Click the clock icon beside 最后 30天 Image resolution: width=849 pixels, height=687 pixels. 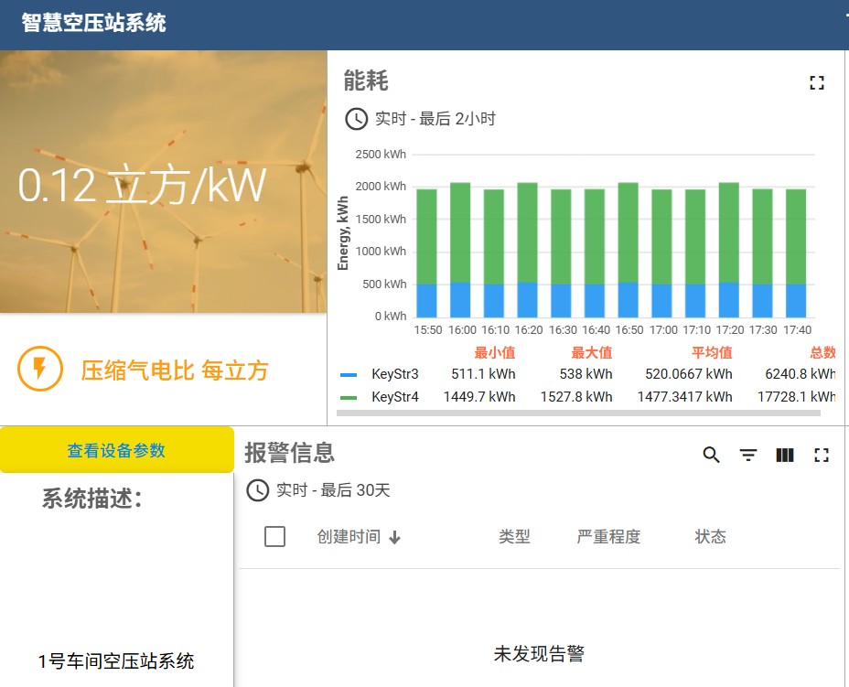tap(258, 490)
